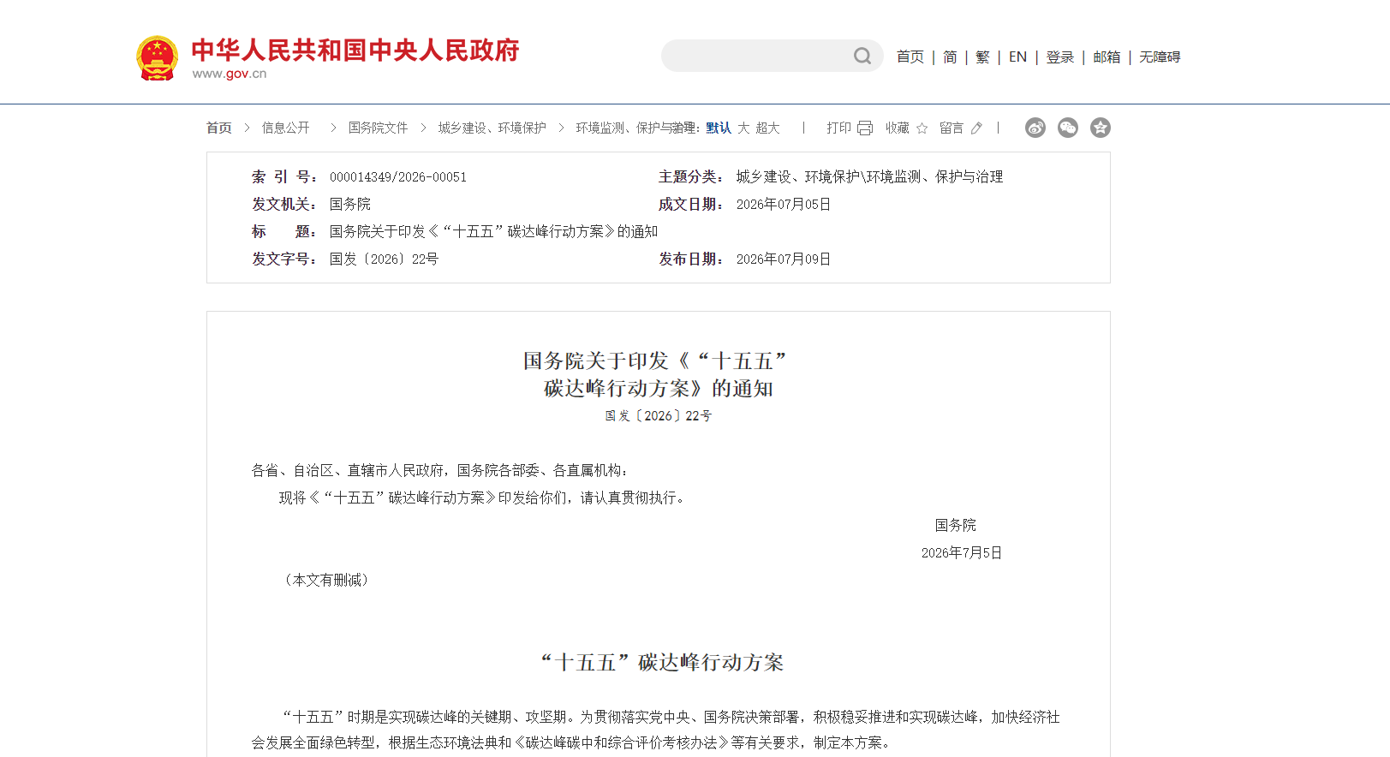Click the pencil message icon

click(x=976, y=128)
